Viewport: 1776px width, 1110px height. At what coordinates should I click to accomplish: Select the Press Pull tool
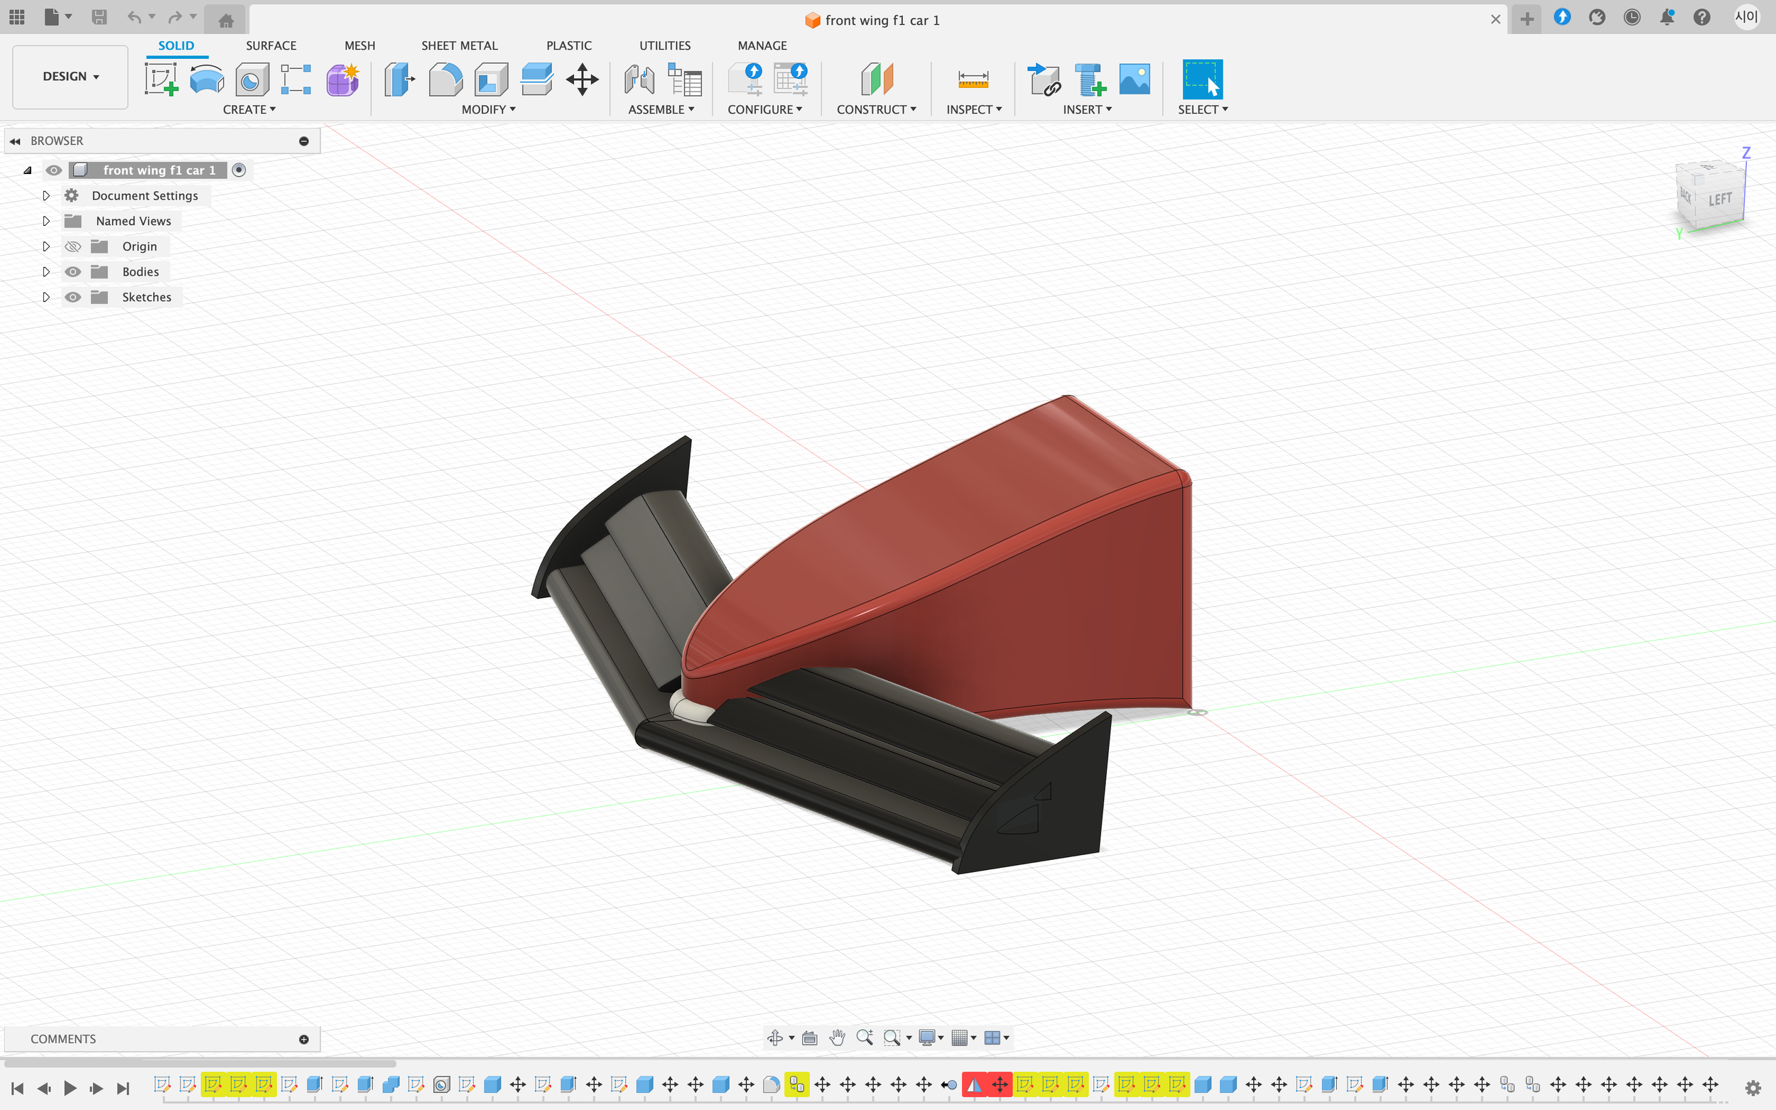tap(399, 80)
